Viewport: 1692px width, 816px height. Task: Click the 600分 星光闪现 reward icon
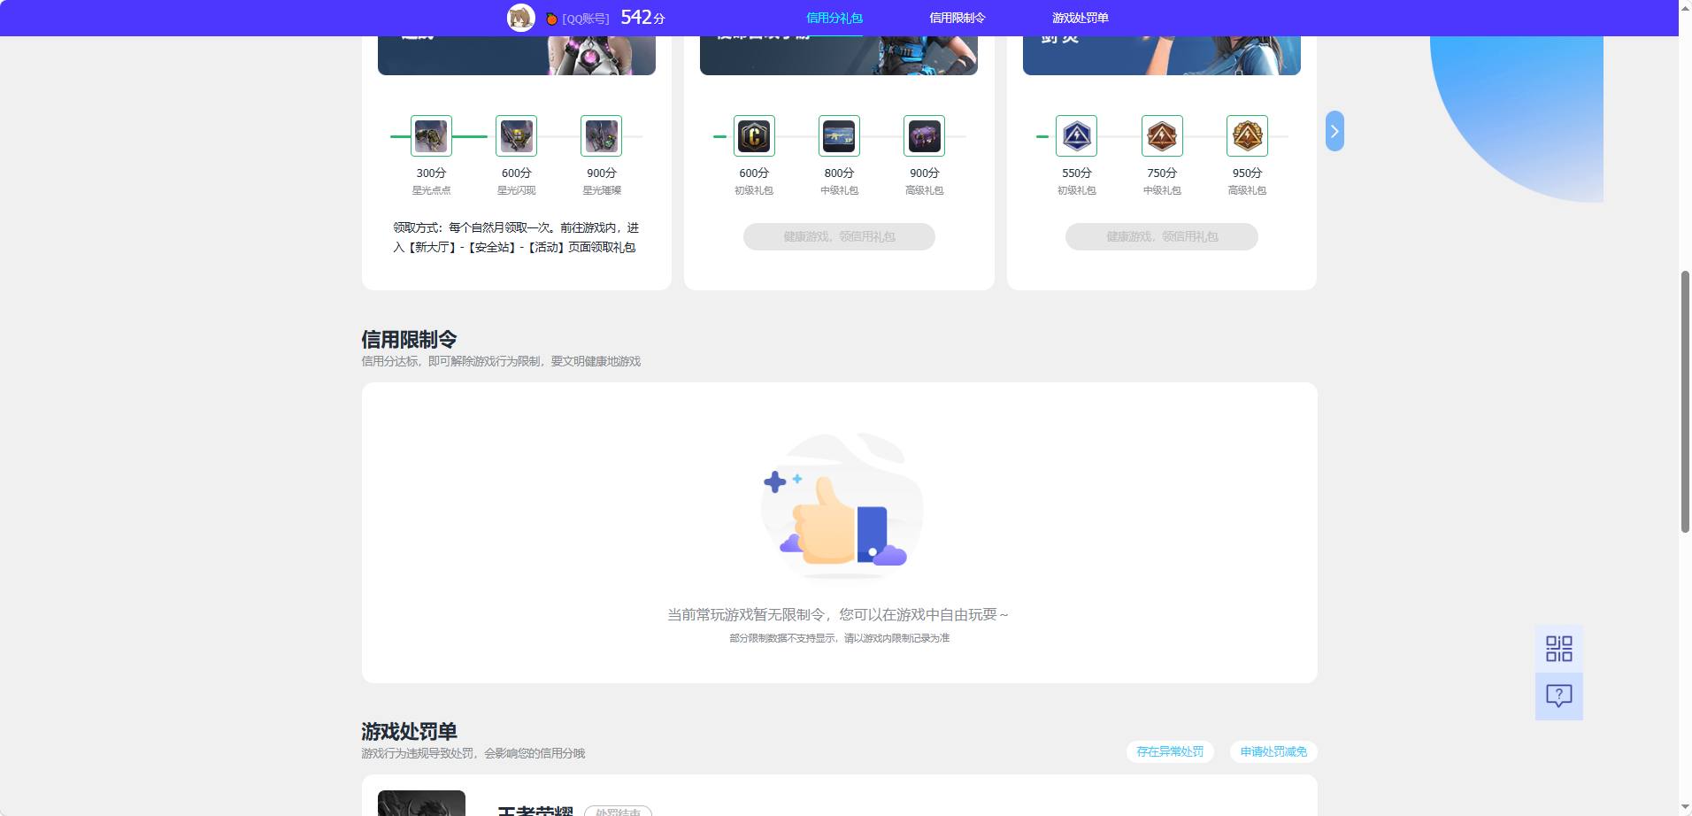[x=516, y=136]
